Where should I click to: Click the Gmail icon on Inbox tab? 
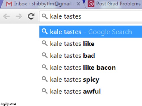(9, 4)
